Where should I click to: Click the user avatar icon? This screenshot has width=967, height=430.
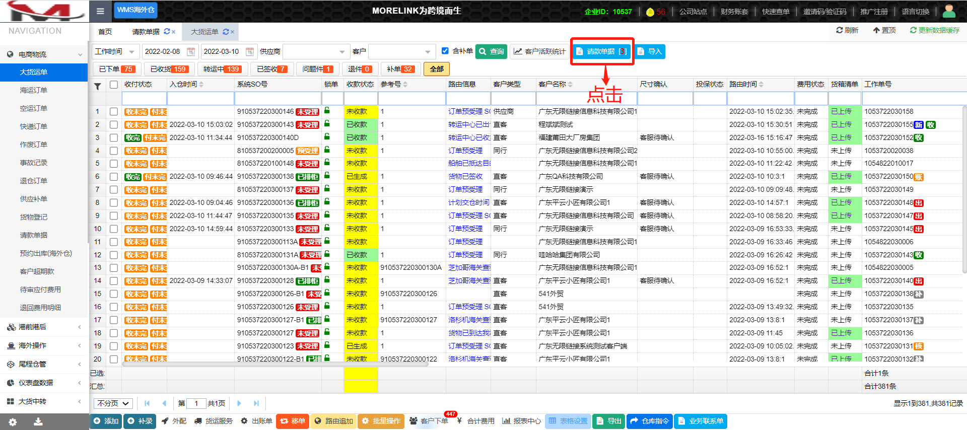point(949,11)
